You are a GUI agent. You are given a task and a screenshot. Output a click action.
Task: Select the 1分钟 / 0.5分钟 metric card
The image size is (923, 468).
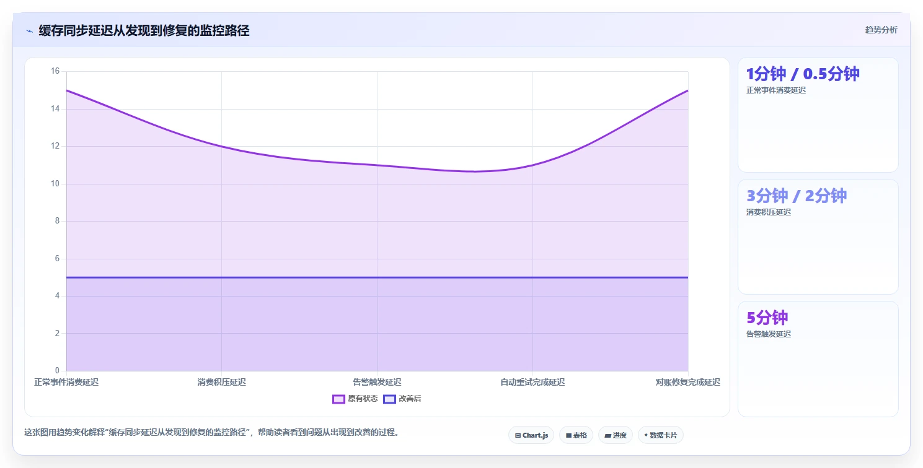coord(818,115)
